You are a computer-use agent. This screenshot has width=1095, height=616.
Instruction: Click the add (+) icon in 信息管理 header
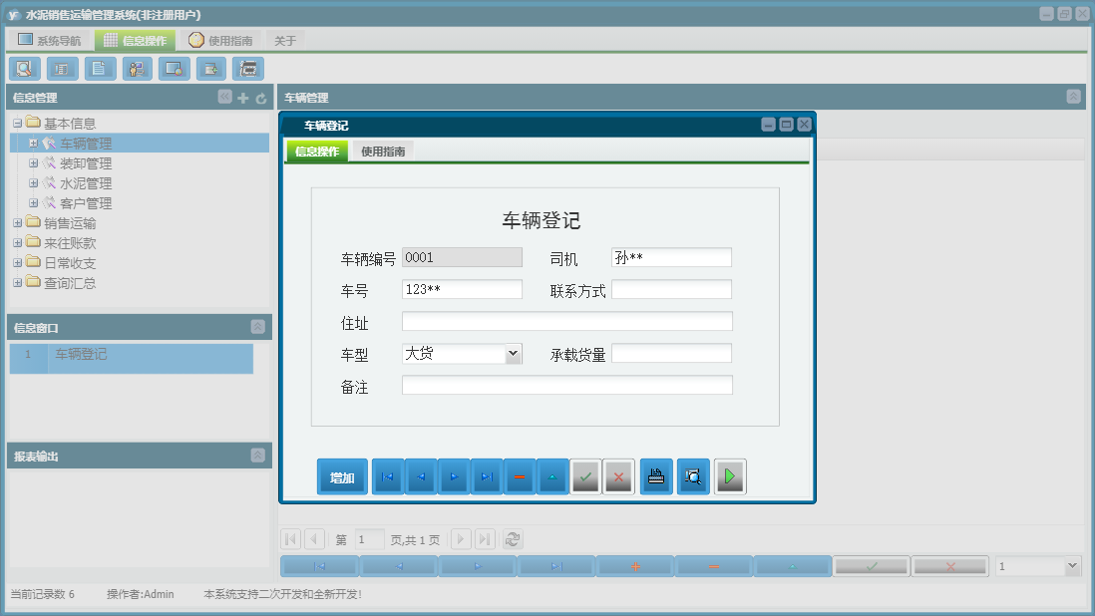[x=242, y=97]
